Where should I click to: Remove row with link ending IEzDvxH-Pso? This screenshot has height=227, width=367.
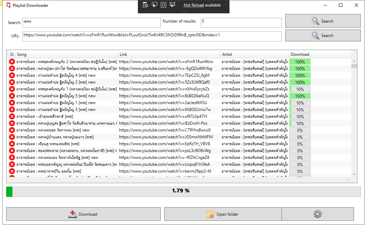12,123
